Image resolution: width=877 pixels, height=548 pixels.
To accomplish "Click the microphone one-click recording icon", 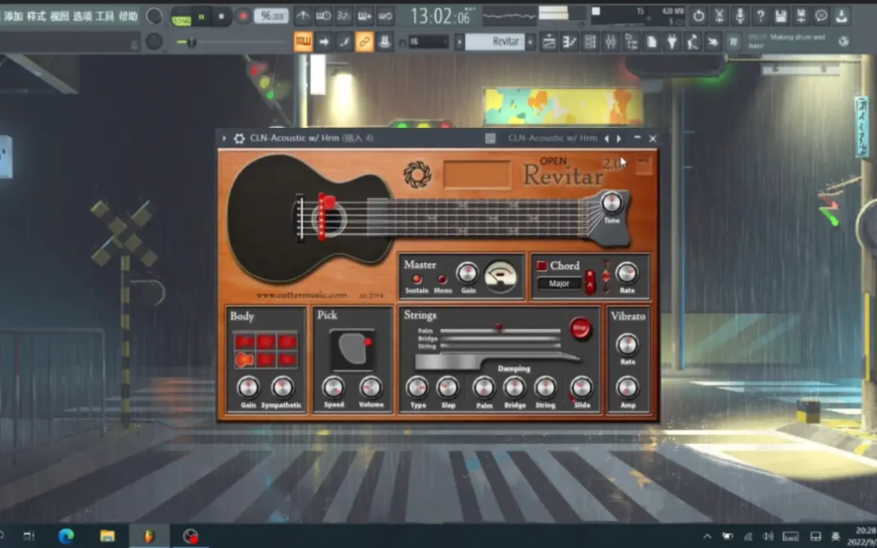I will 740,16.
